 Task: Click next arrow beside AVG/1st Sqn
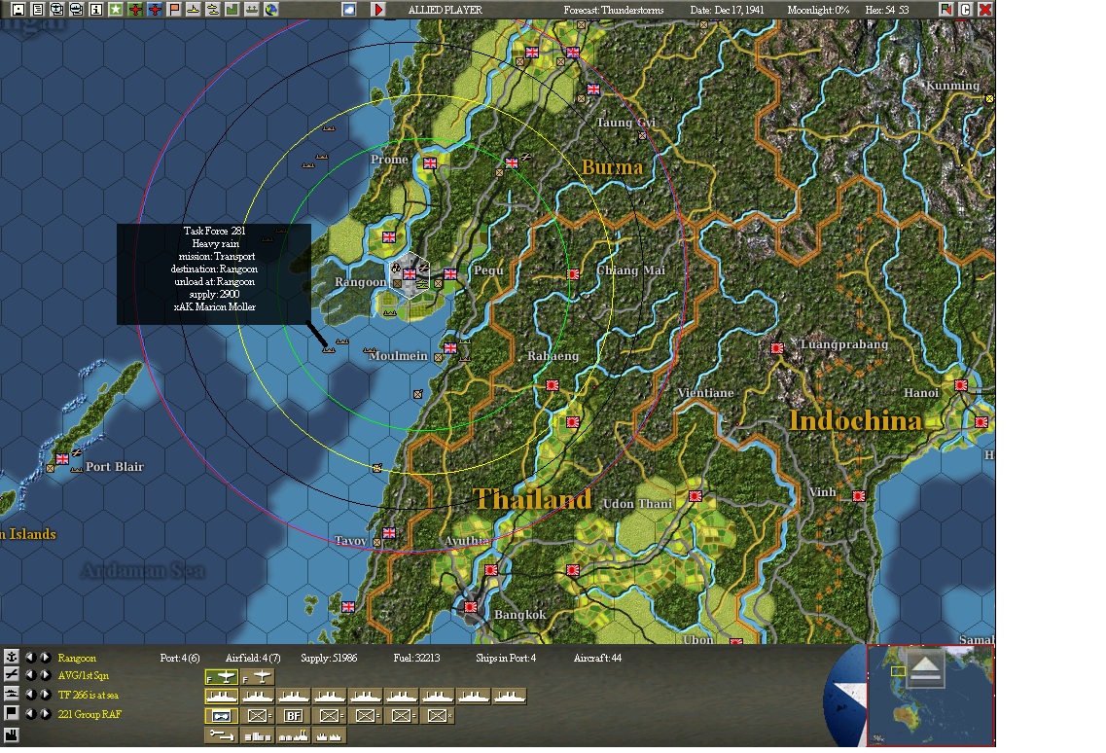45,675
